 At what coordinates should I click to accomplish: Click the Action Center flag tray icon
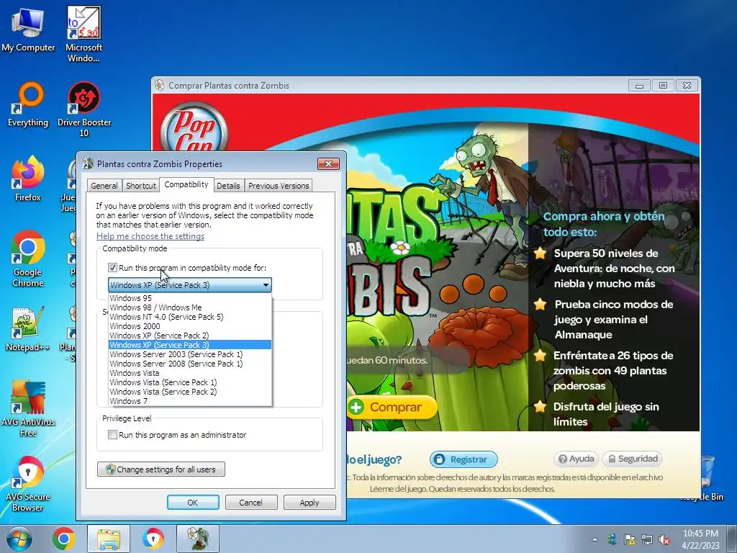coord(629,539)
